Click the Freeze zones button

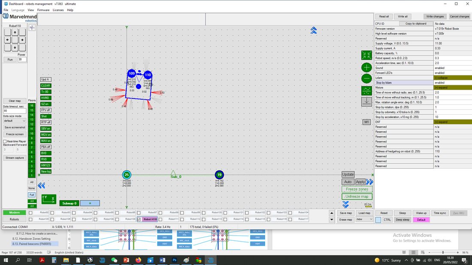pos(357,189)
